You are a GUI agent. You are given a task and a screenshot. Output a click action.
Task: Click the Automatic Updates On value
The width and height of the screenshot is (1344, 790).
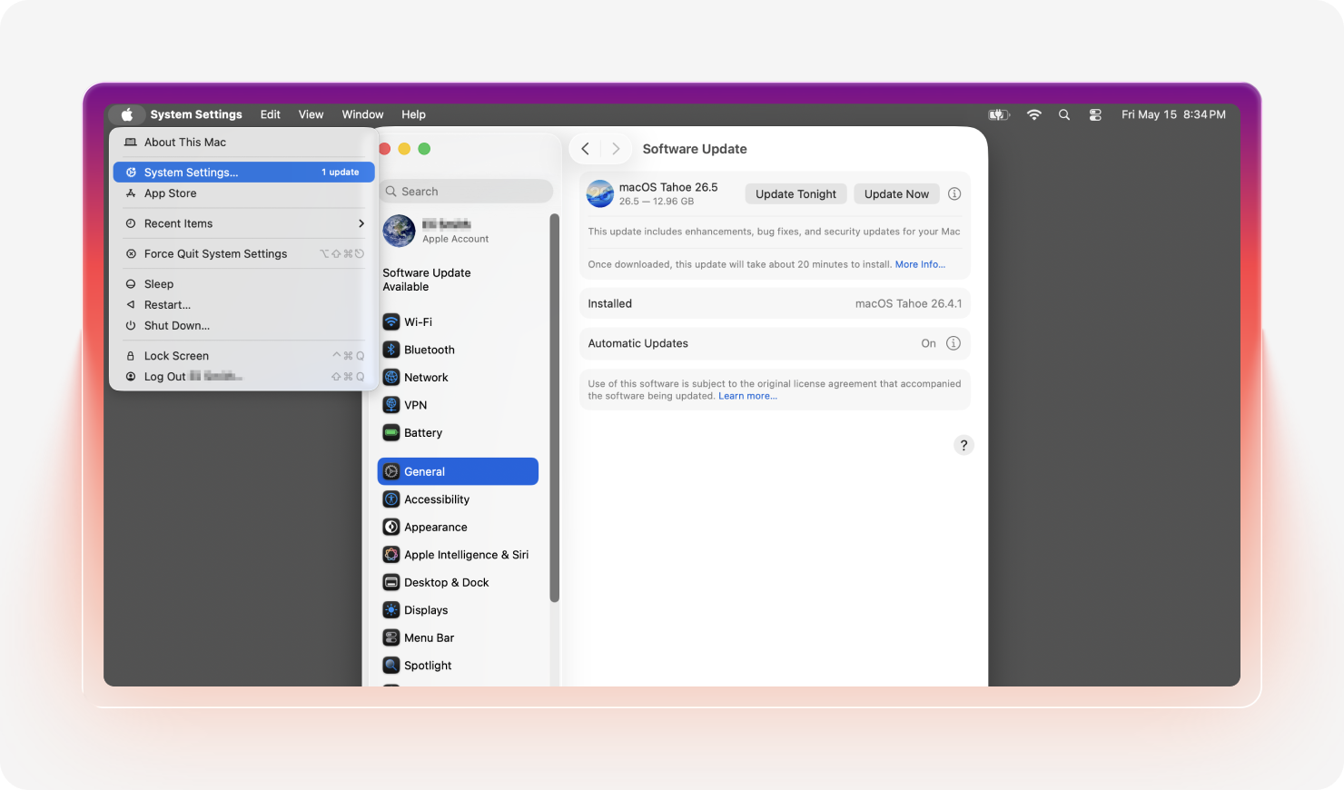pyautogui.click(x=928, y=343)
